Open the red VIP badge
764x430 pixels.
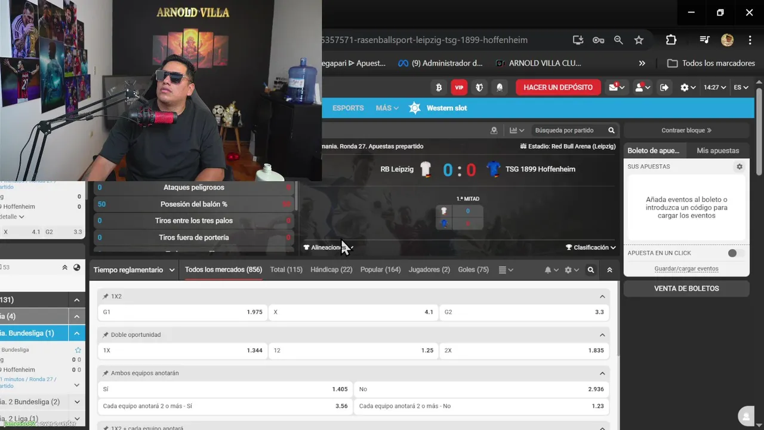pos(459,87)
